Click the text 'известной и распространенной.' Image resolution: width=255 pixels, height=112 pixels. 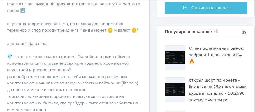[x=40, y=70]
